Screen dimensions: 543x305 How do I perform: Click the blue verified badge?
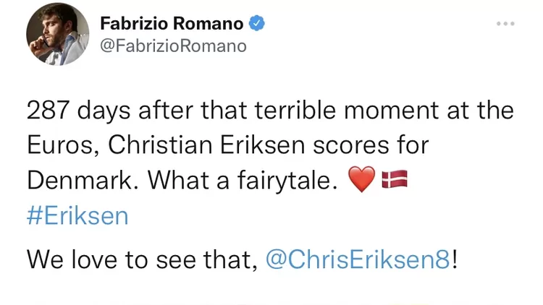point(257,23)
